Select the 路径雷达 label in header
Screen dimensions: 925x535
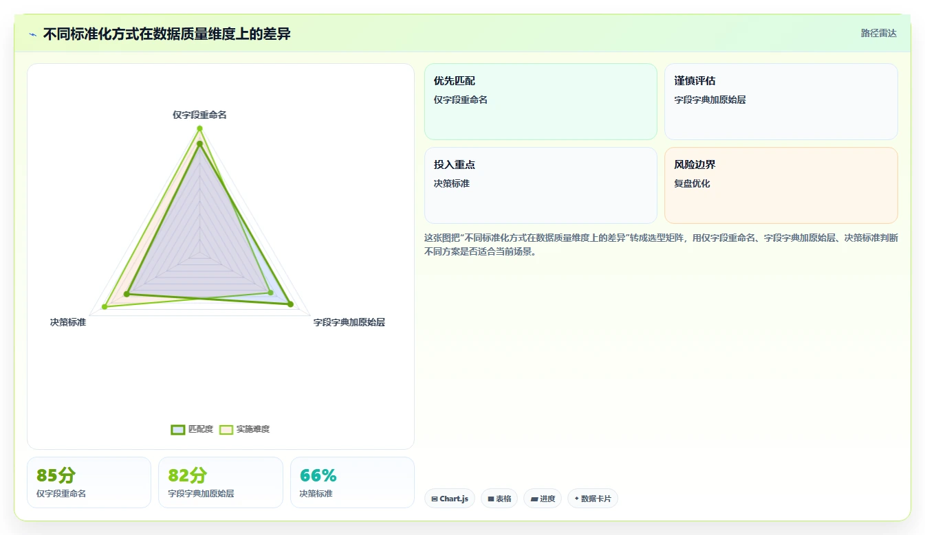coord(878,33)
